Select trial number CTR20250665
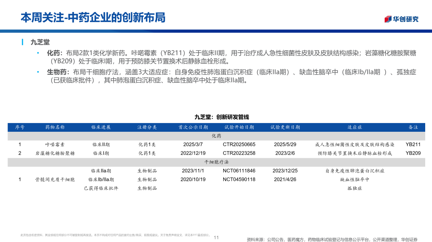This screenshot has width=432, height=242. click(x=239, y=145)
